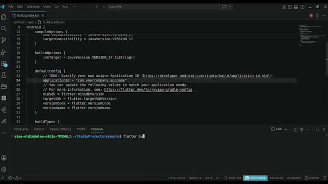Click the remote window indicator in status bar
The width and height of the screenshot is (328, 184).
pyautogui.click(x=2, y=178)
